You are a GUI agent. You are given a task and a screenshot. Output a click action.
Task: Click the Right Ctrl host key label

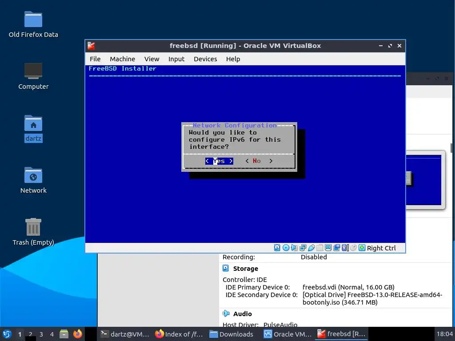coord(381,248)
